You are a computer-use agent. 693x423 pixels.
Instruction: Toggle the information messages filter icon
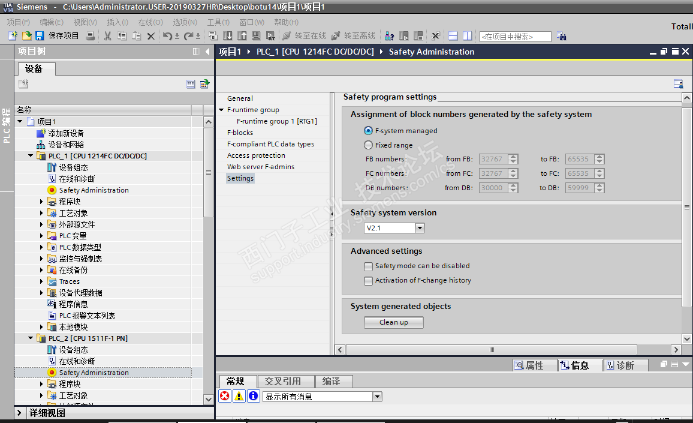(253, 396)
